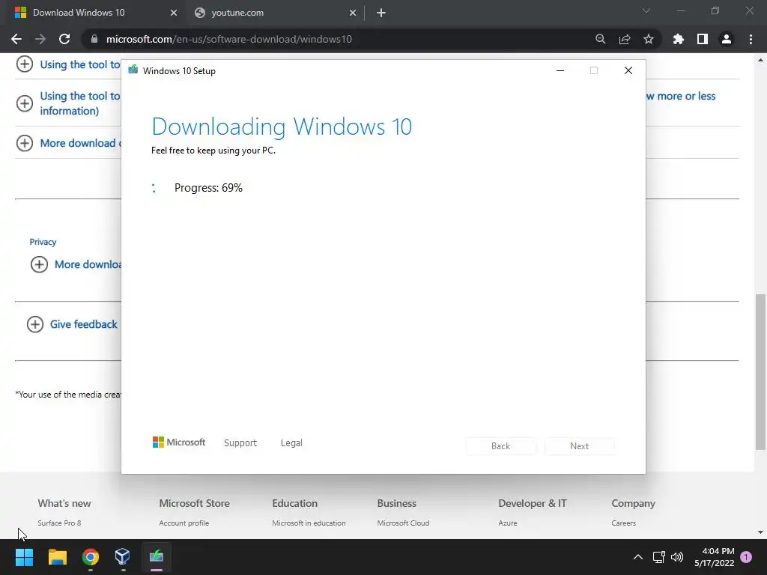Open volume control tray icon

click(677, 557)
